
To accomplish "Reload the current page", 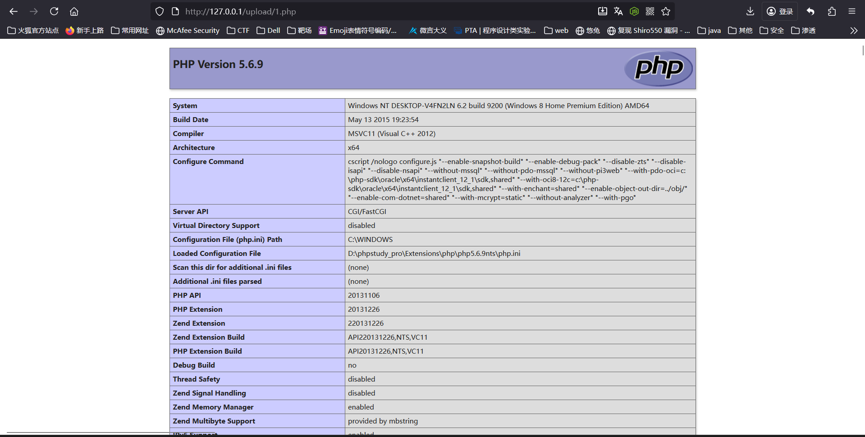I will (54, 11).
